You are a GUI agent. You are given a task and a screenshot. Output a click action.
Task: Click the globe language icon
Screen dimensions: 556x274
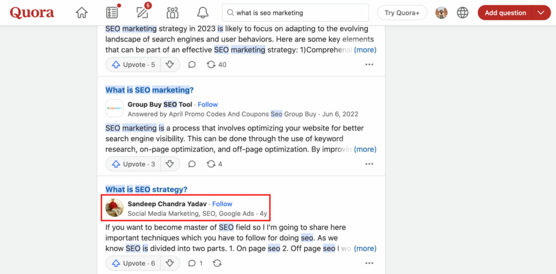click(x=463, y=12)
